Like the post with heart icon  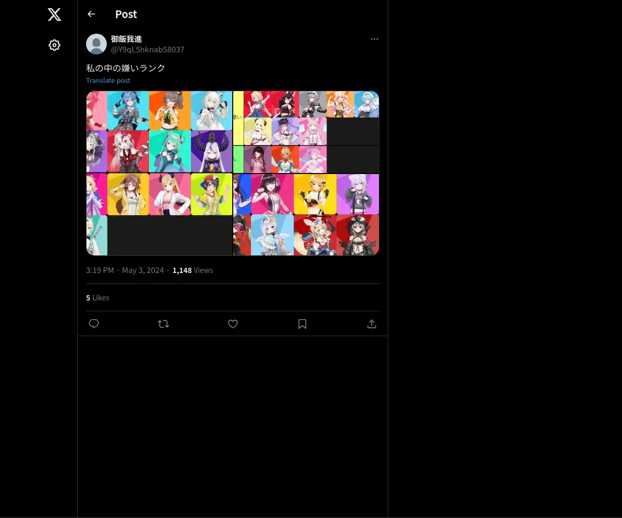[x=233, y=324]
